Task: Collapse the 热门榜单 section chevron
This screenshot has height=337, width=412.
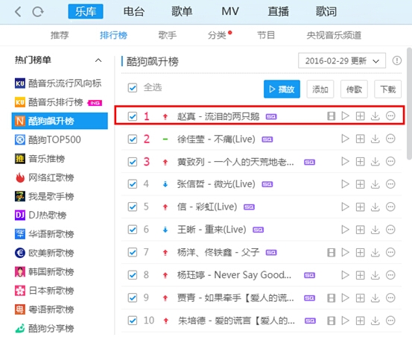Action: coord(98,60)
